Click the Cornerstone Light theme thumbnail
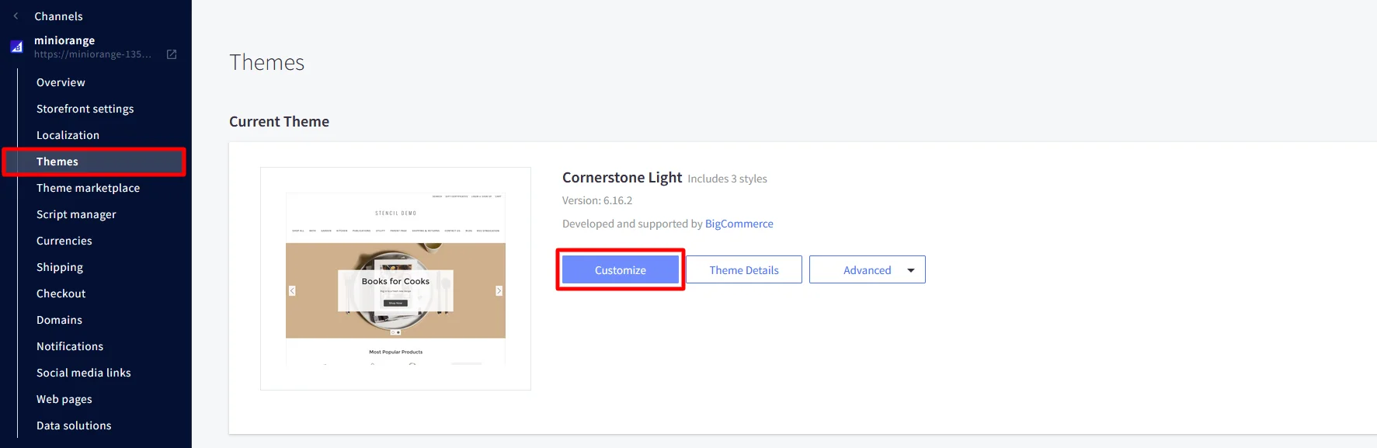The image size is (1377, 448). coord(395,278)
